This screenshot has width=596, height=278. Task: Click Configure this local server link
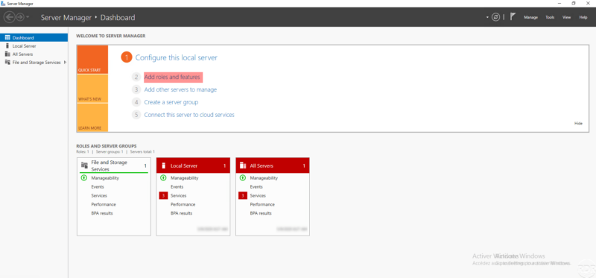tap(177, 58)
